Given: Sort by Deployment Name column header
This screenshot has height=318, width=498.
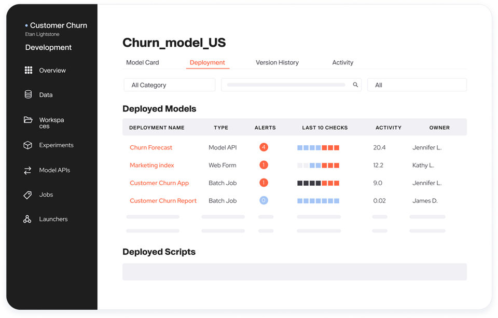Looking at the screenshot, I should pyautogui.click(x=157, y=128).
